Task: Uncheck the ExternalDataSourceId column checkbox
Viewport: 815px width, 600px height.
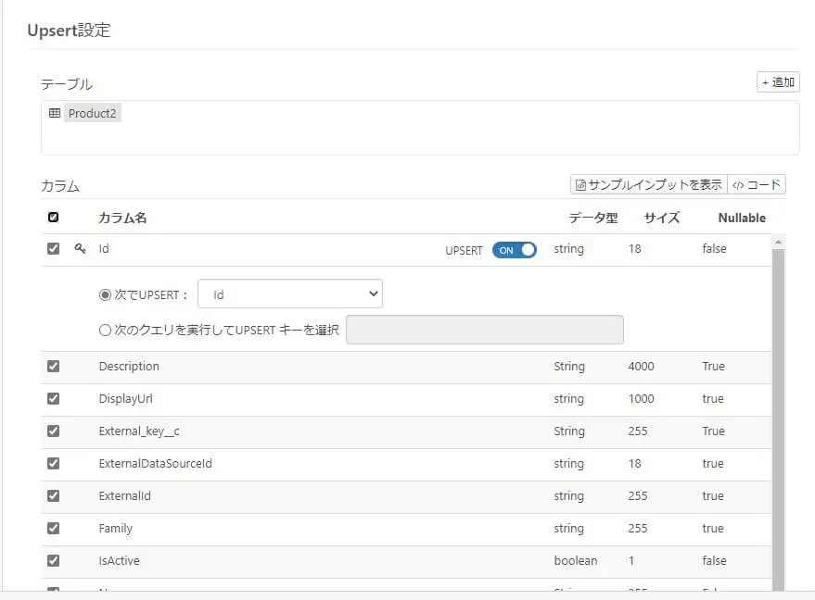Action: click(53, 464)
